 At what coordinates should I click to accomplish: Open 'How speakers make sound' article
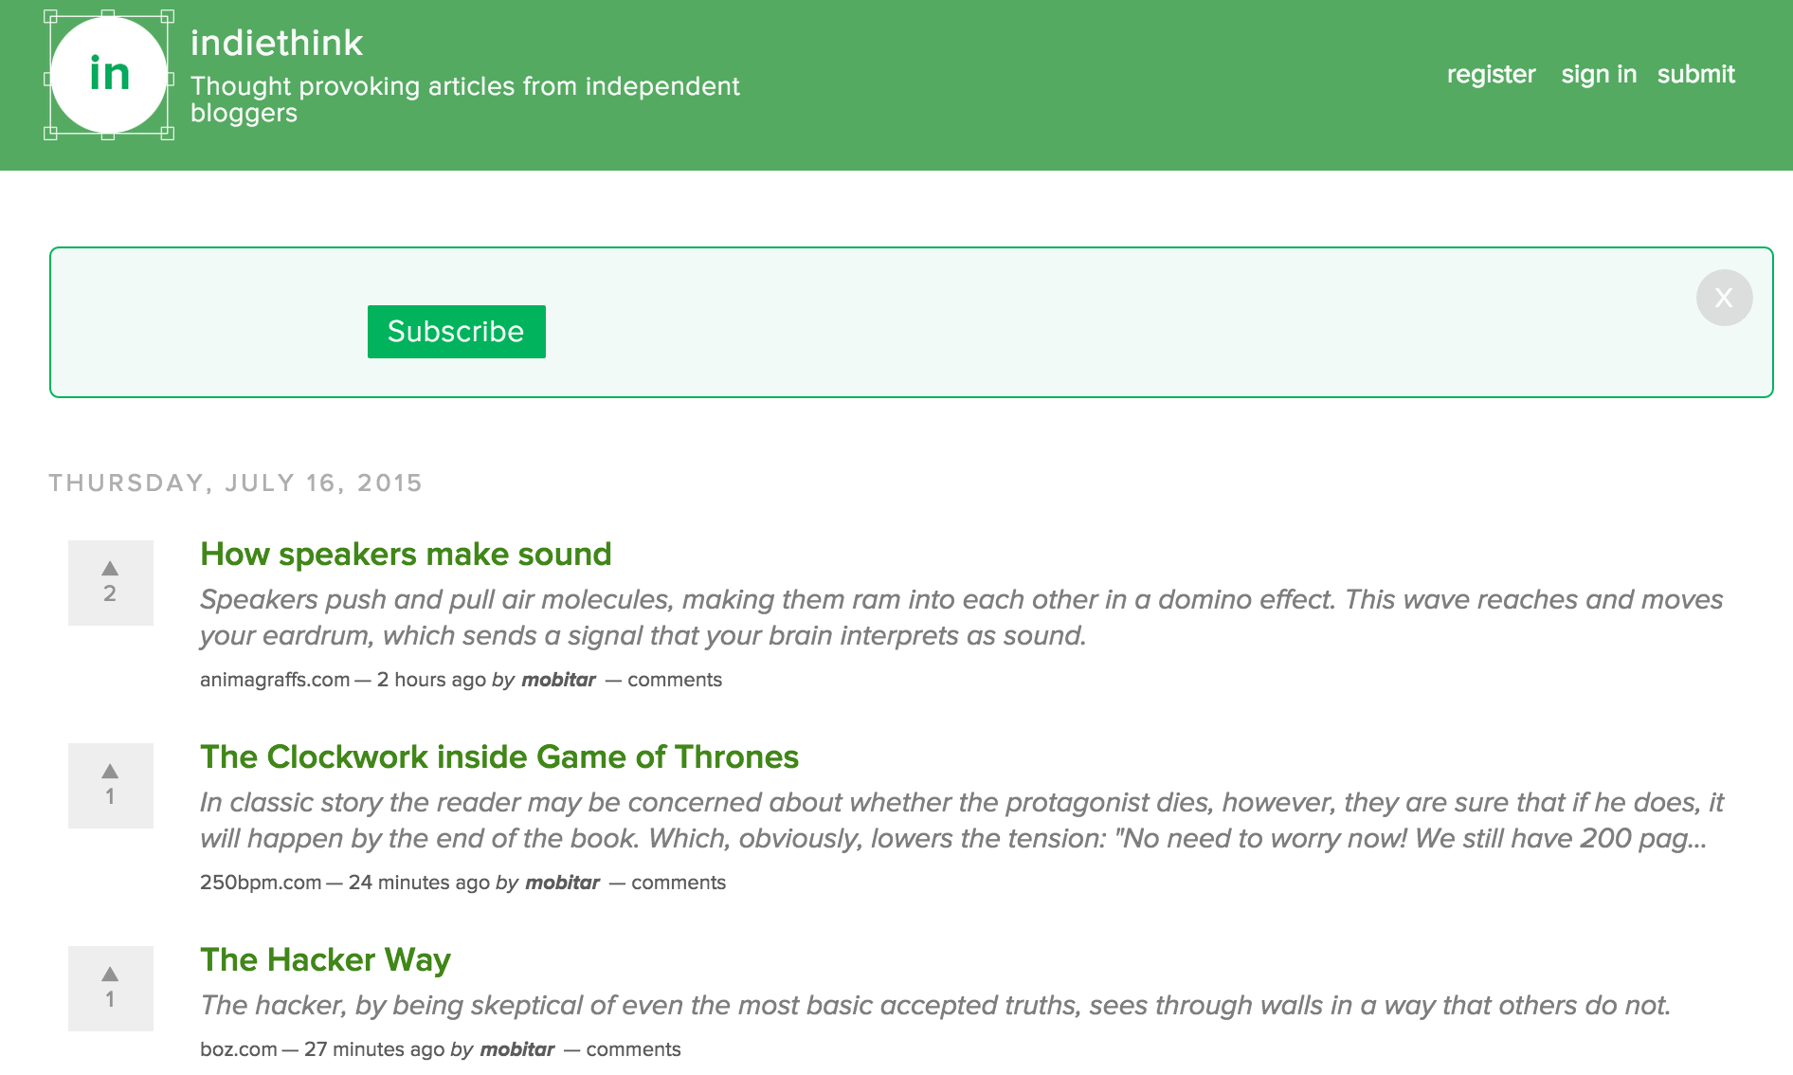[x=406, y=554]
